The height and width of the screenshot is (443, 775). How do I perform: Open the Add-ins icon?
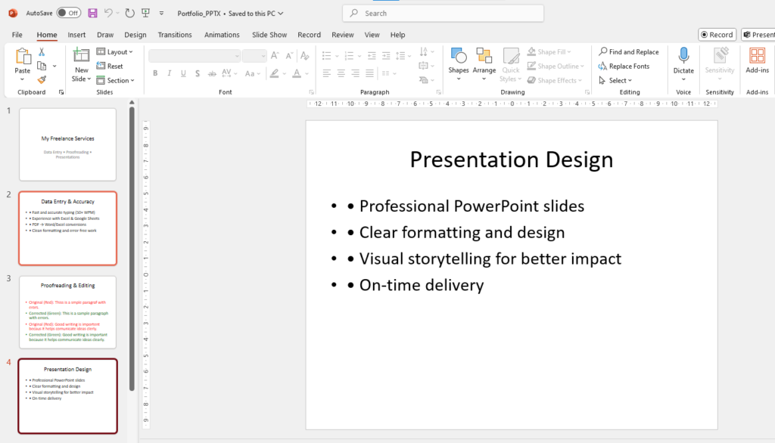pos(757,56)
